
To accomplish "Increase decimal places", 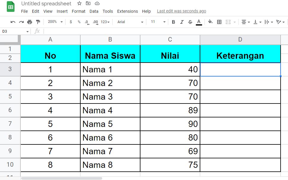I will 95,22.
